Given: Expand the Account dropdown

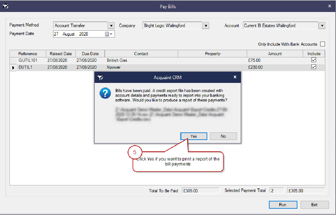Looking at the screenshot, I should [322, 26].
